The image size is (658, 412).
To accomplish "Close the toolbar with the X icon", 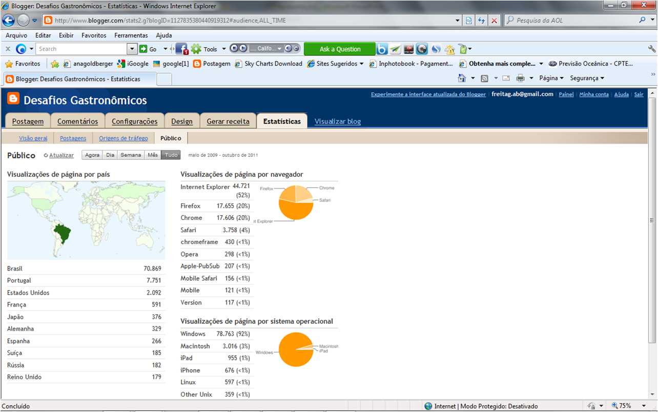I will [8, 49].
